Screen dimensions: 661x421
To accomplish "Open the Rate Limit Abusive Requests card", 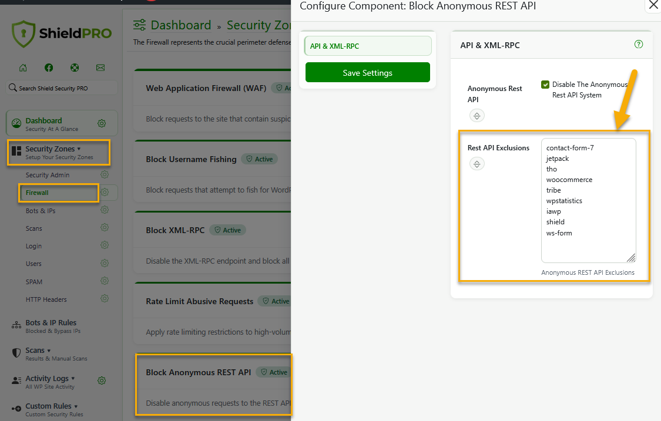I will click(x=213, y=313).
